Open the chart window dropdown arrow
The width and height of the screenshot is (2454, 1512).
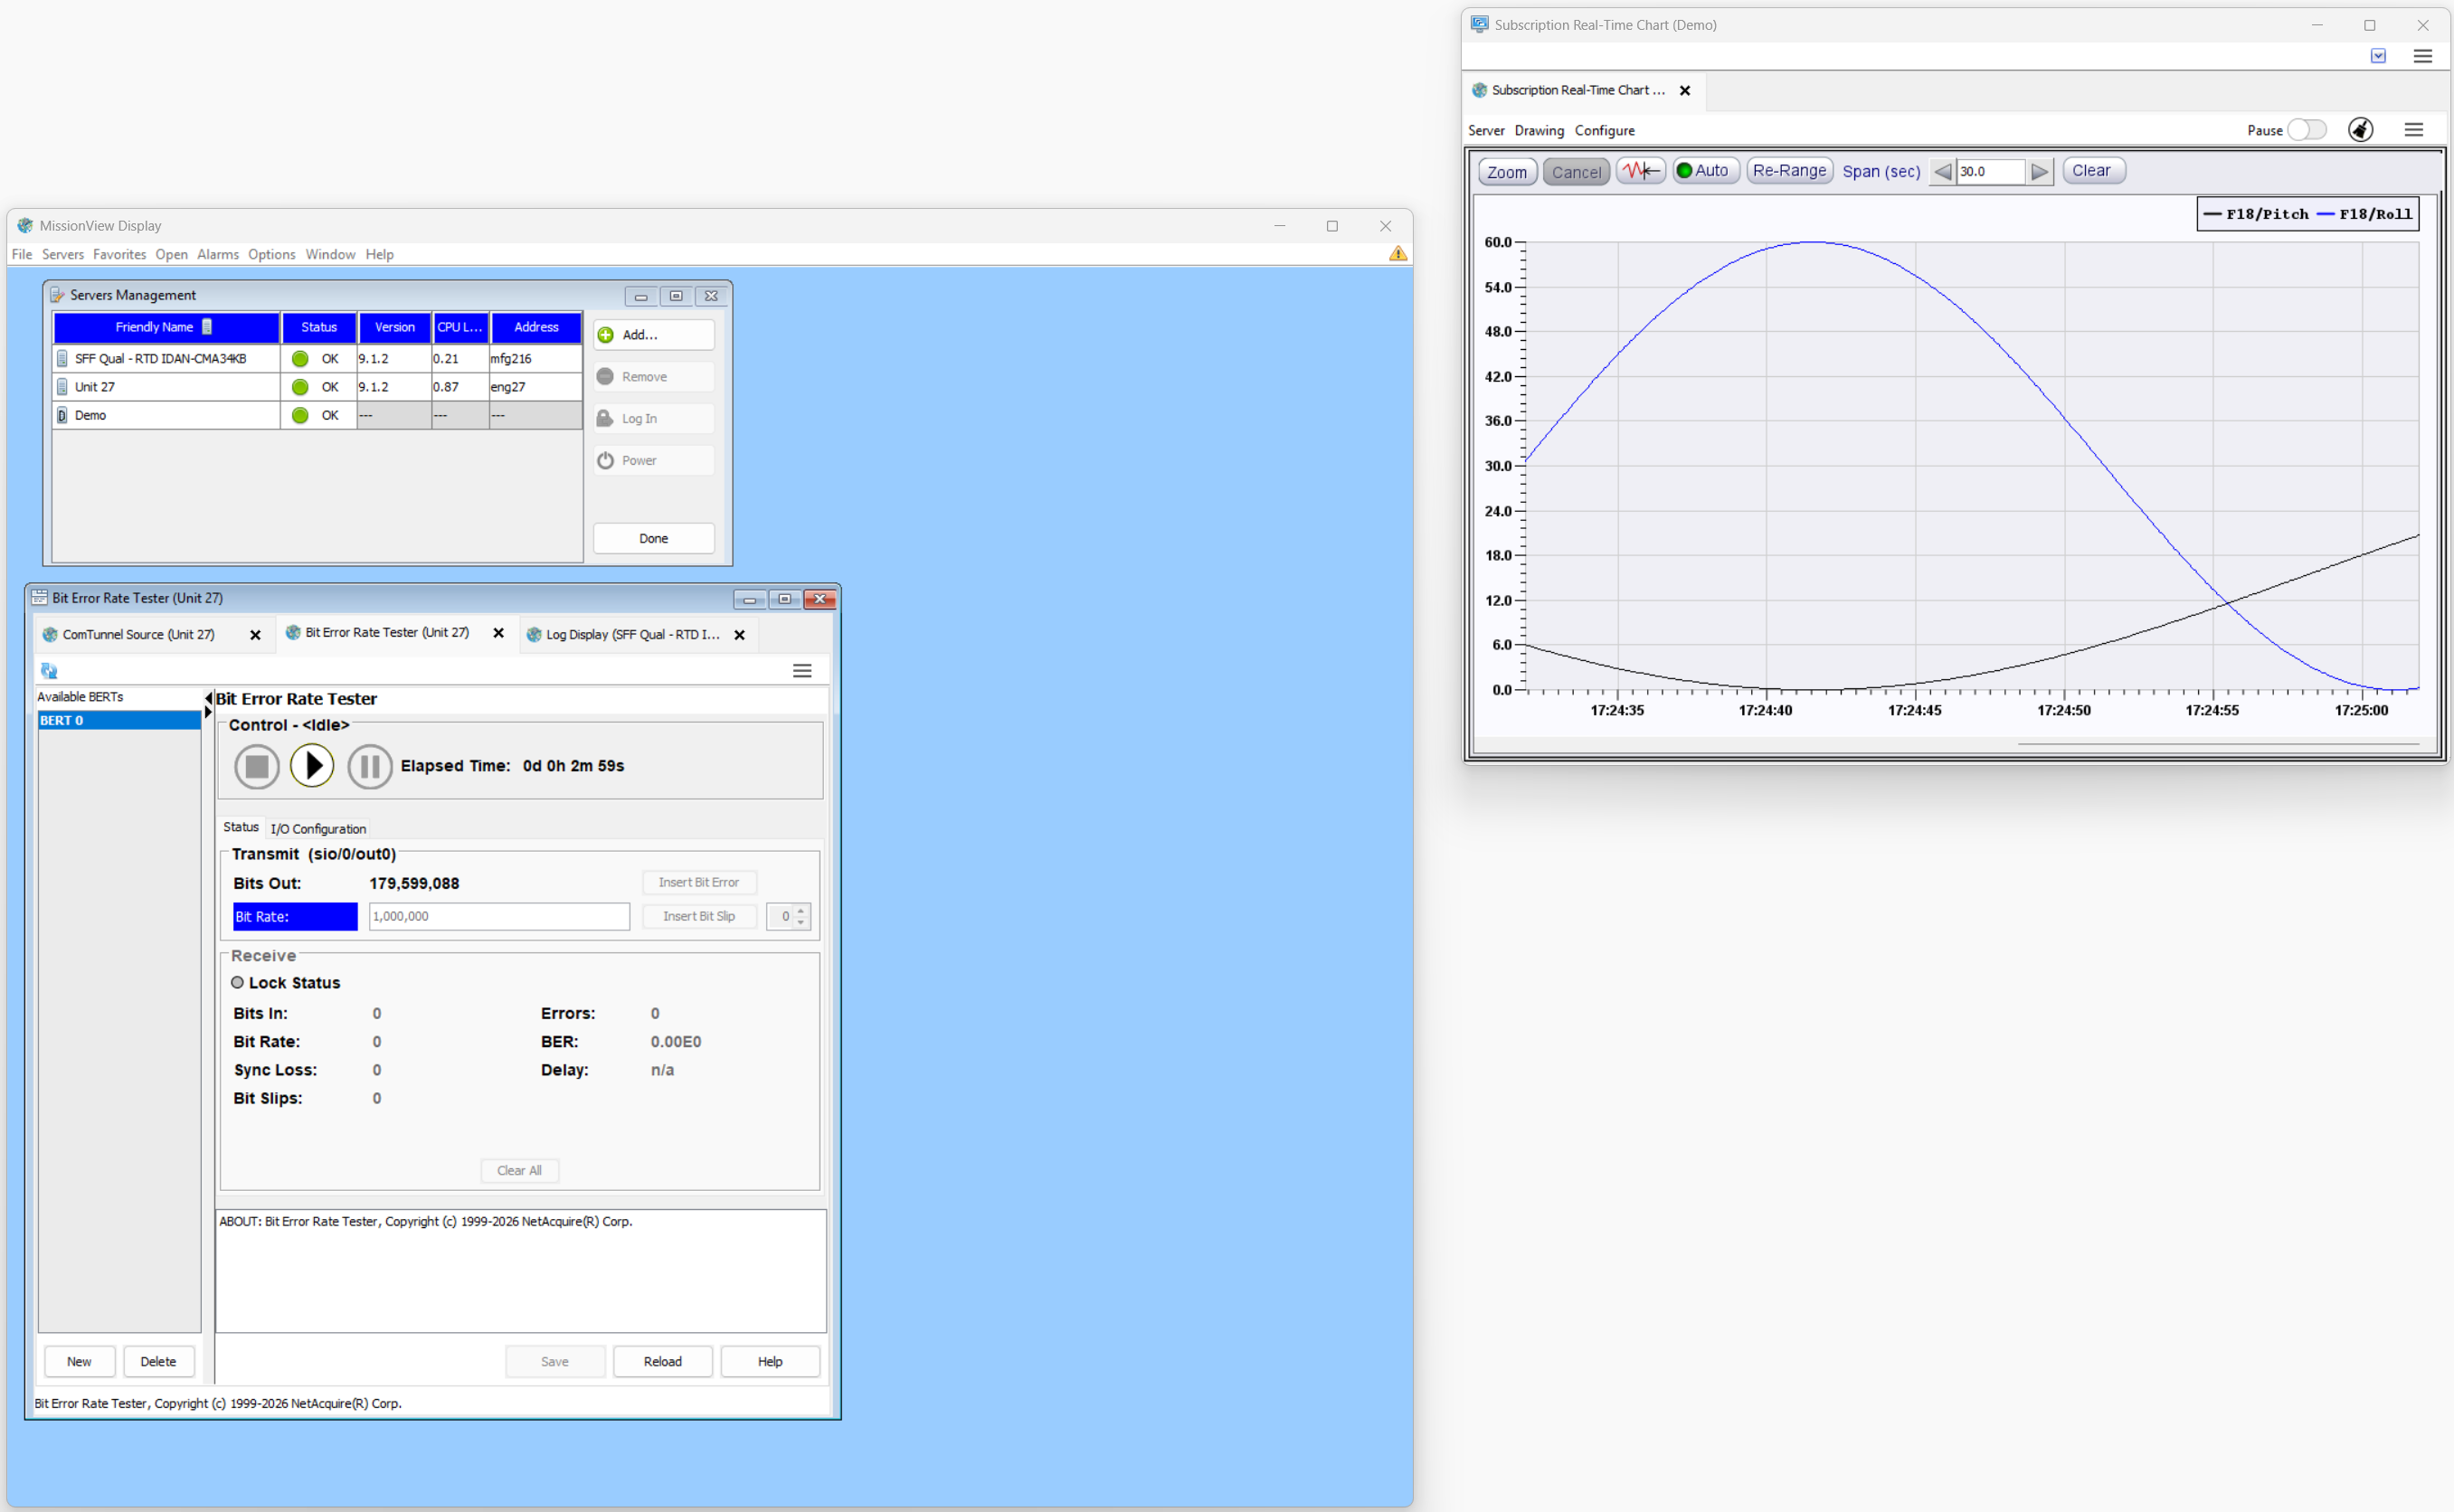[x=2378, y=56]
